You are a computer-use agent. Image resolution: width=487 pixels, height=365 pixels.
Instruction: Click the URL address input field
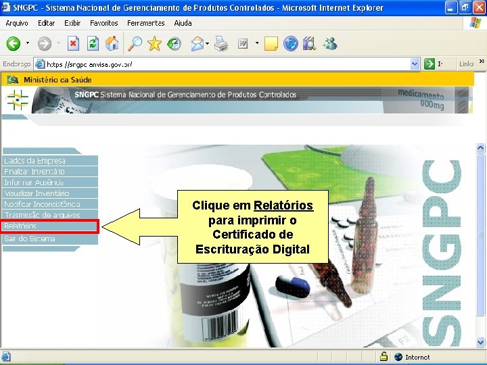click(x=228, y=64)
